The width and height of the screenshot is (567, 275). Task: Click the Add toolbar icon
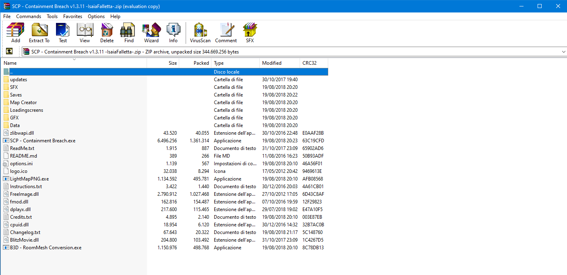pyautogui.click(x=15, y=33)
